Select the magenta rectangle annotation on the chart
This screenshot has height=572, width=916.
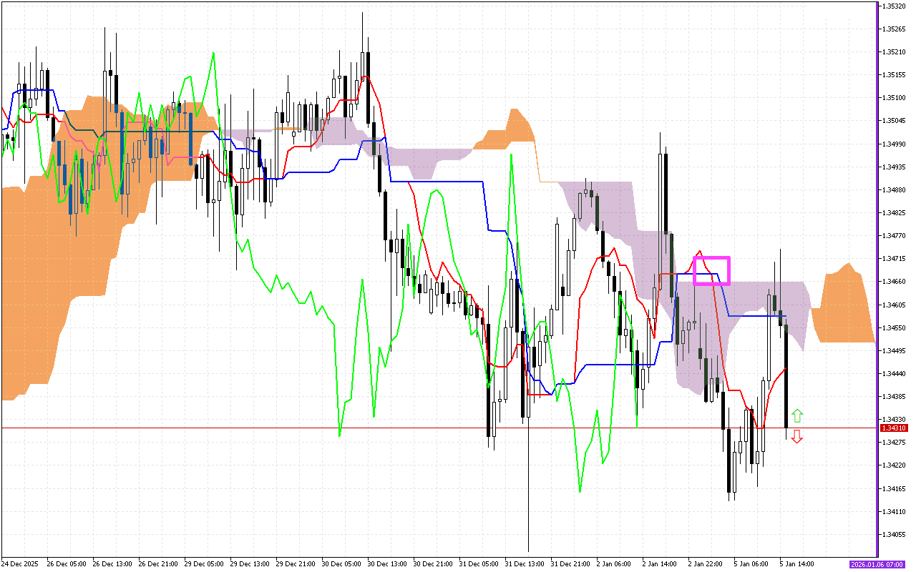click(x=712, y=270)
